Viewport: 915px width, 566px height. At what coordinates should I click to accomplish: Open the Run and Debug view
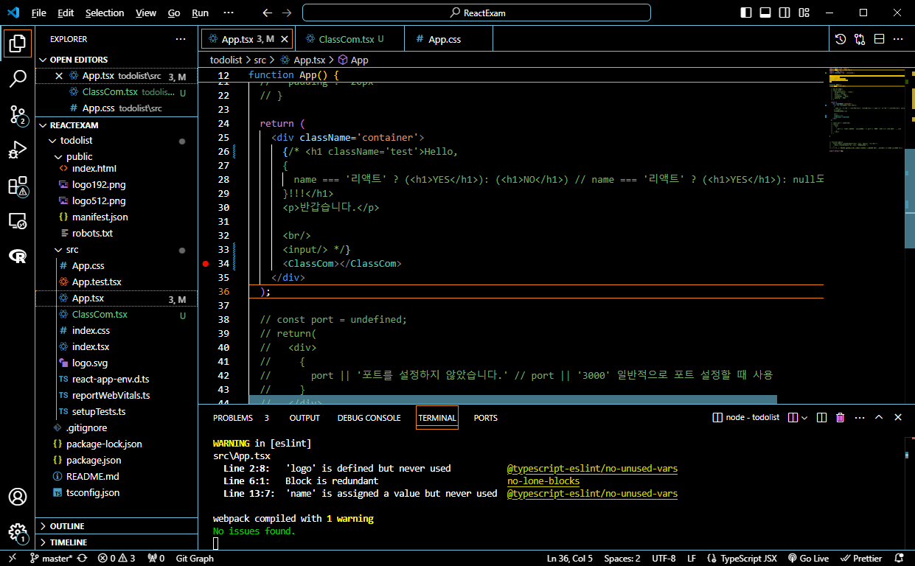pos(18,150)
